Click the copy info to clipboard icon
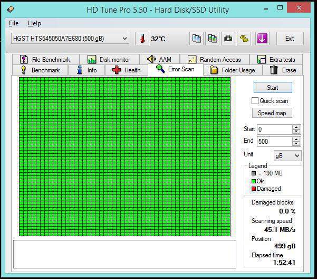Image resolution: width=317 pixels, height=279 pixels. tap(196, 39)
